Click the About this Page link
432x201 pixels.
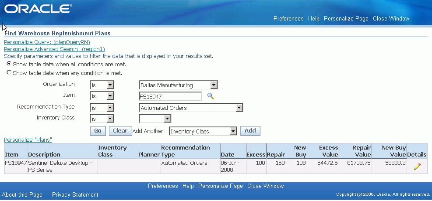click(22, 195)
